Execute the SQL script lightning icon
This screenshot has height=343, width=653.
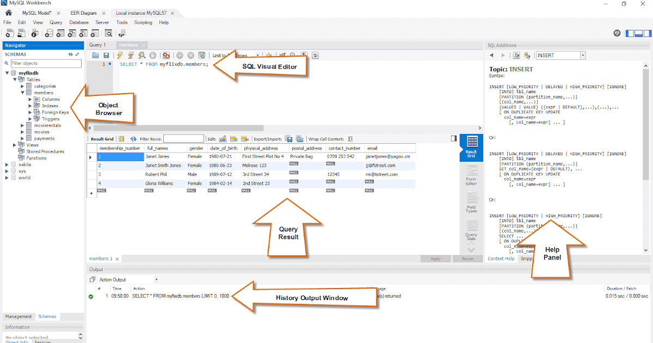tap(120, 56)
